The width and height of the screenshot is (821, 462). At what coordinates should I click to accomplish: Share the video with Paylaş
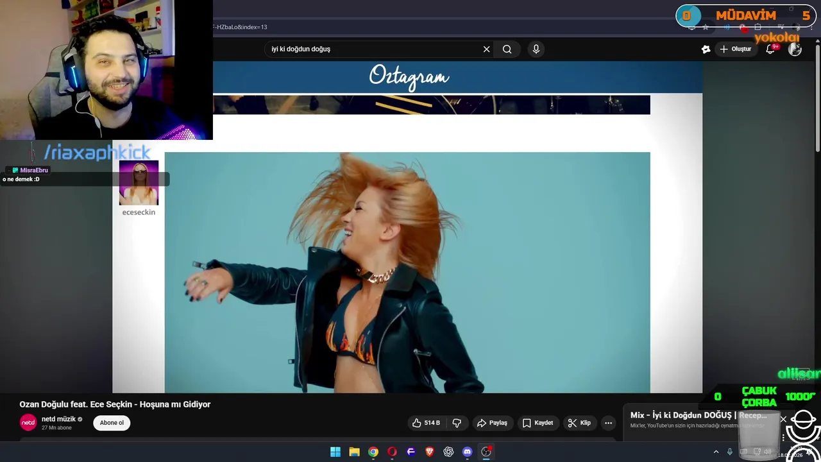pyautogui.click(x=492, y=423)
